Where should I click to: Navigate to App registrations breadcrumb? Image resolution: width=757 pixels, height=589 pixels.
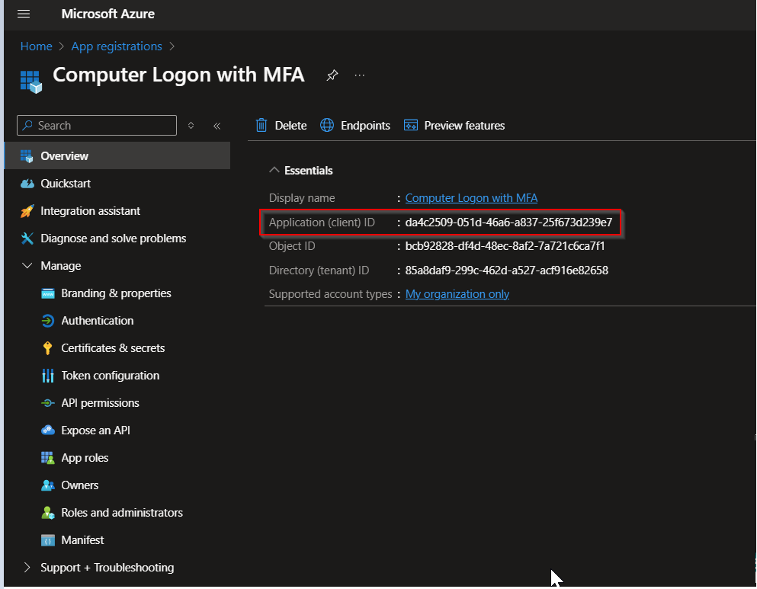tap(117, 46)
